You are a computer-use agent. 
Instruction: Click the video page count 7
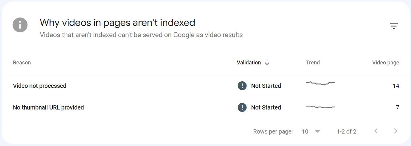click(397, 107)
